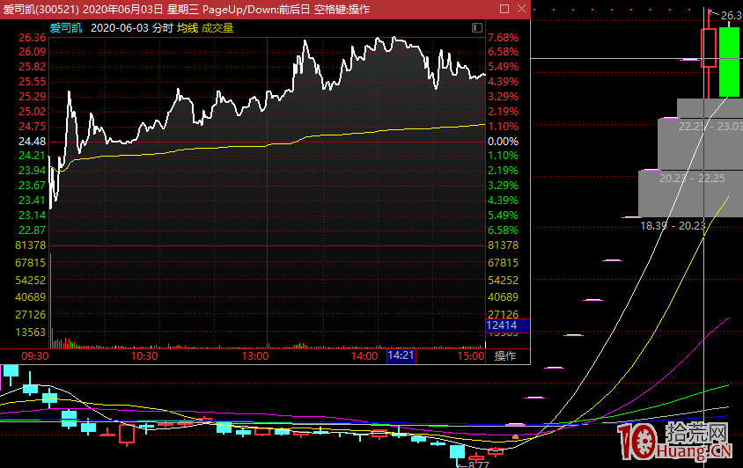Select the 均线 legend label

(188, 28)
